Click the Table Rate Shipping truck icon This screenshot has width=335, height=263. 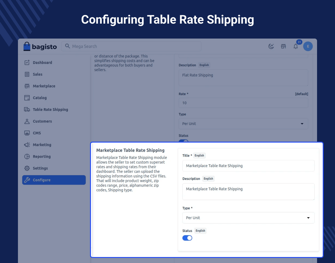pyautogui.click(x=27, y=109)
